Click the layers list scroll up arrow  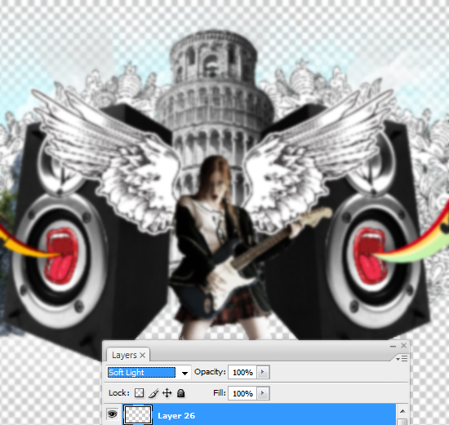[402, 411]
